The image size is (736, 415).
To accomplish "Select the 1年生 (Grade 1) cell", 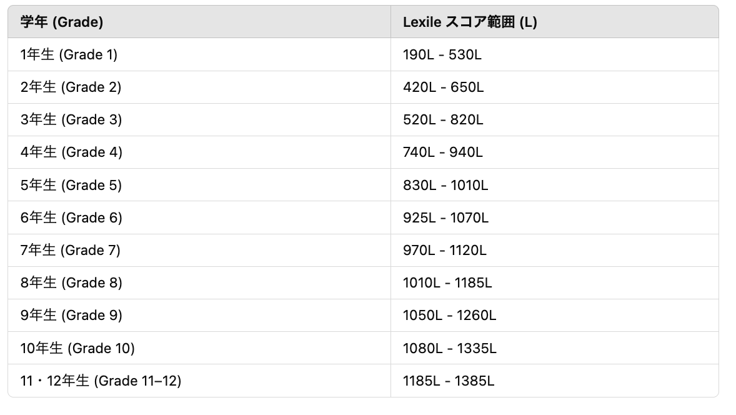I will click(x=69, y=55).
